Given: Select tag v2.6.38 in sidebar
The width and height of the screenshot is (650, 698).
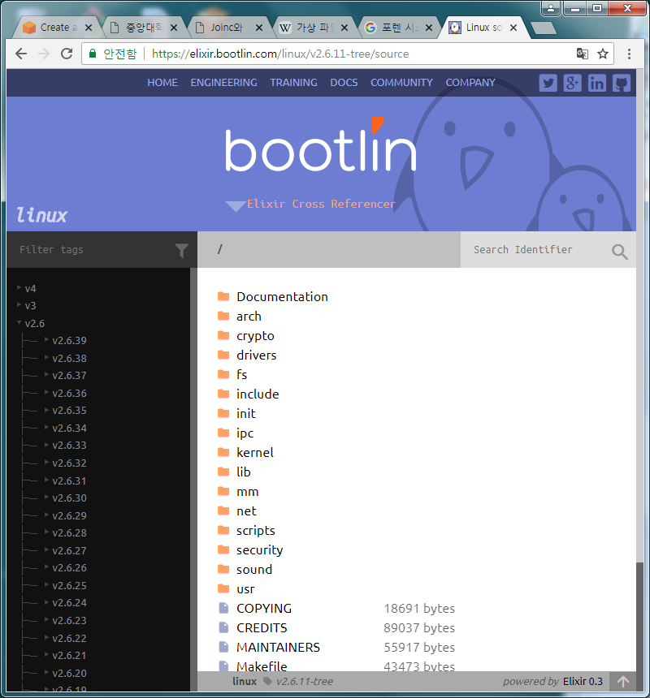Looking at the screenshot, I should [x=69, y=358].
